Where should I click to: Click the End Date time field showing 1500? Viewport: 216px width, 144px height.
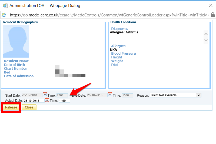click(x=127, y=95)
